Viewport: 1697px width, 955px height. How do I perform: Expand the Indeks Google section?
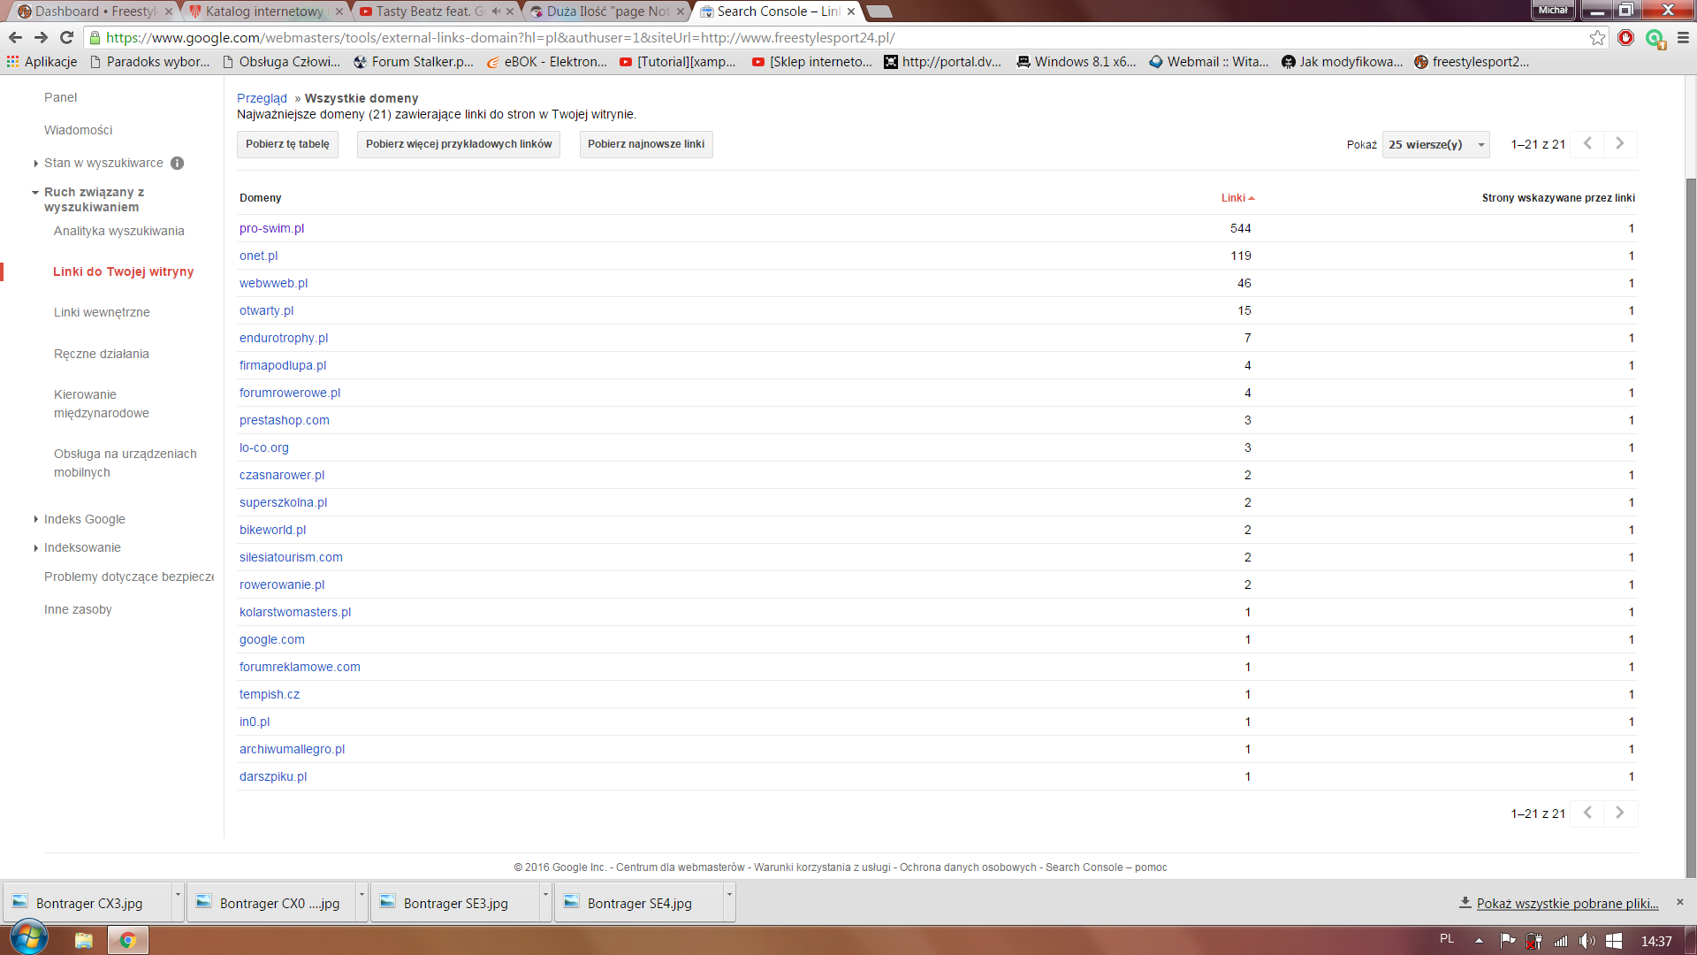(84, 519)
